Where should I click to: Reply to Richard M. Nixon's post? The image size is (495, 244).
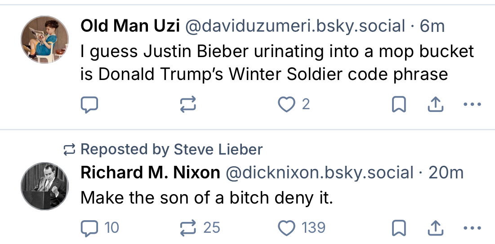pos(89,228)
